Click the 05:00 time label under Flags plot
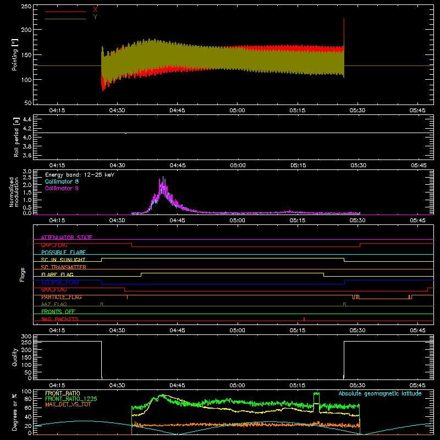Viewport: 440px width, 440px height. coord(237,331)
